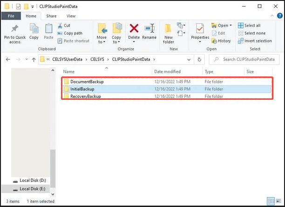Switch to details view in status bar

tap(271, 201)
